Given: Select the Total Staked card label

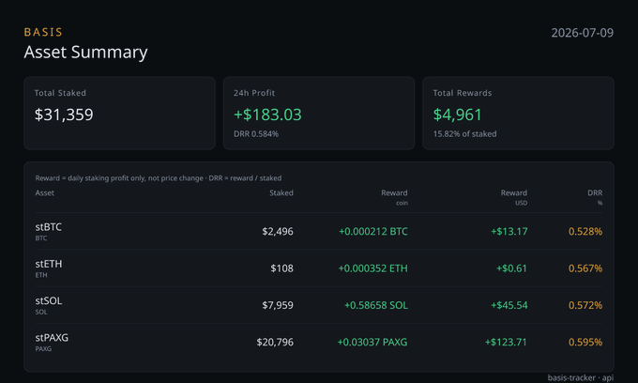Looking at the screenshot, I should click(x=60, y=93).
